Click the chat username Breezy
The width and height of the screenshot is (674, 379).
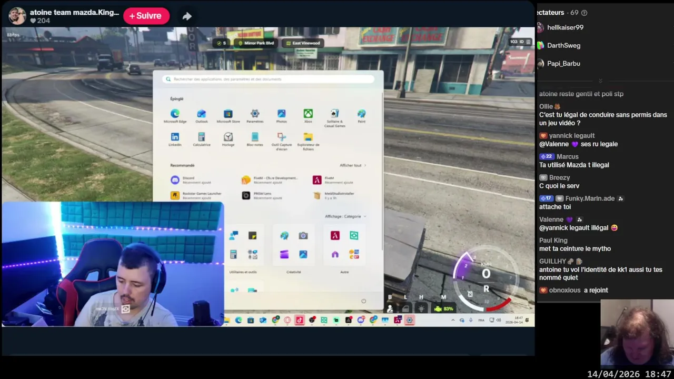point(560,177)
